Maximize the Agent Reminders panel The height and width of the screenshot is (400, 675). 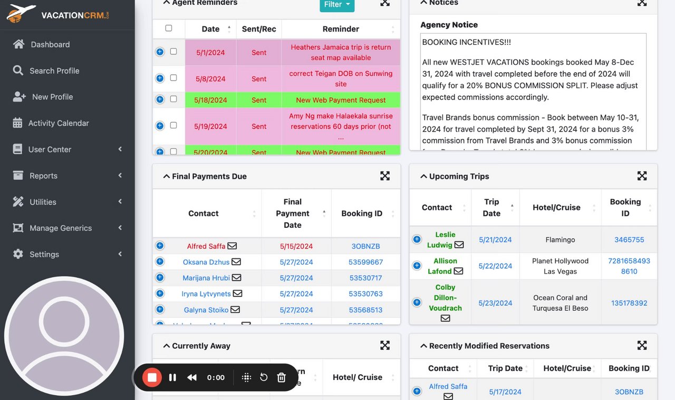pyautogui.click(x=385, y=3)
